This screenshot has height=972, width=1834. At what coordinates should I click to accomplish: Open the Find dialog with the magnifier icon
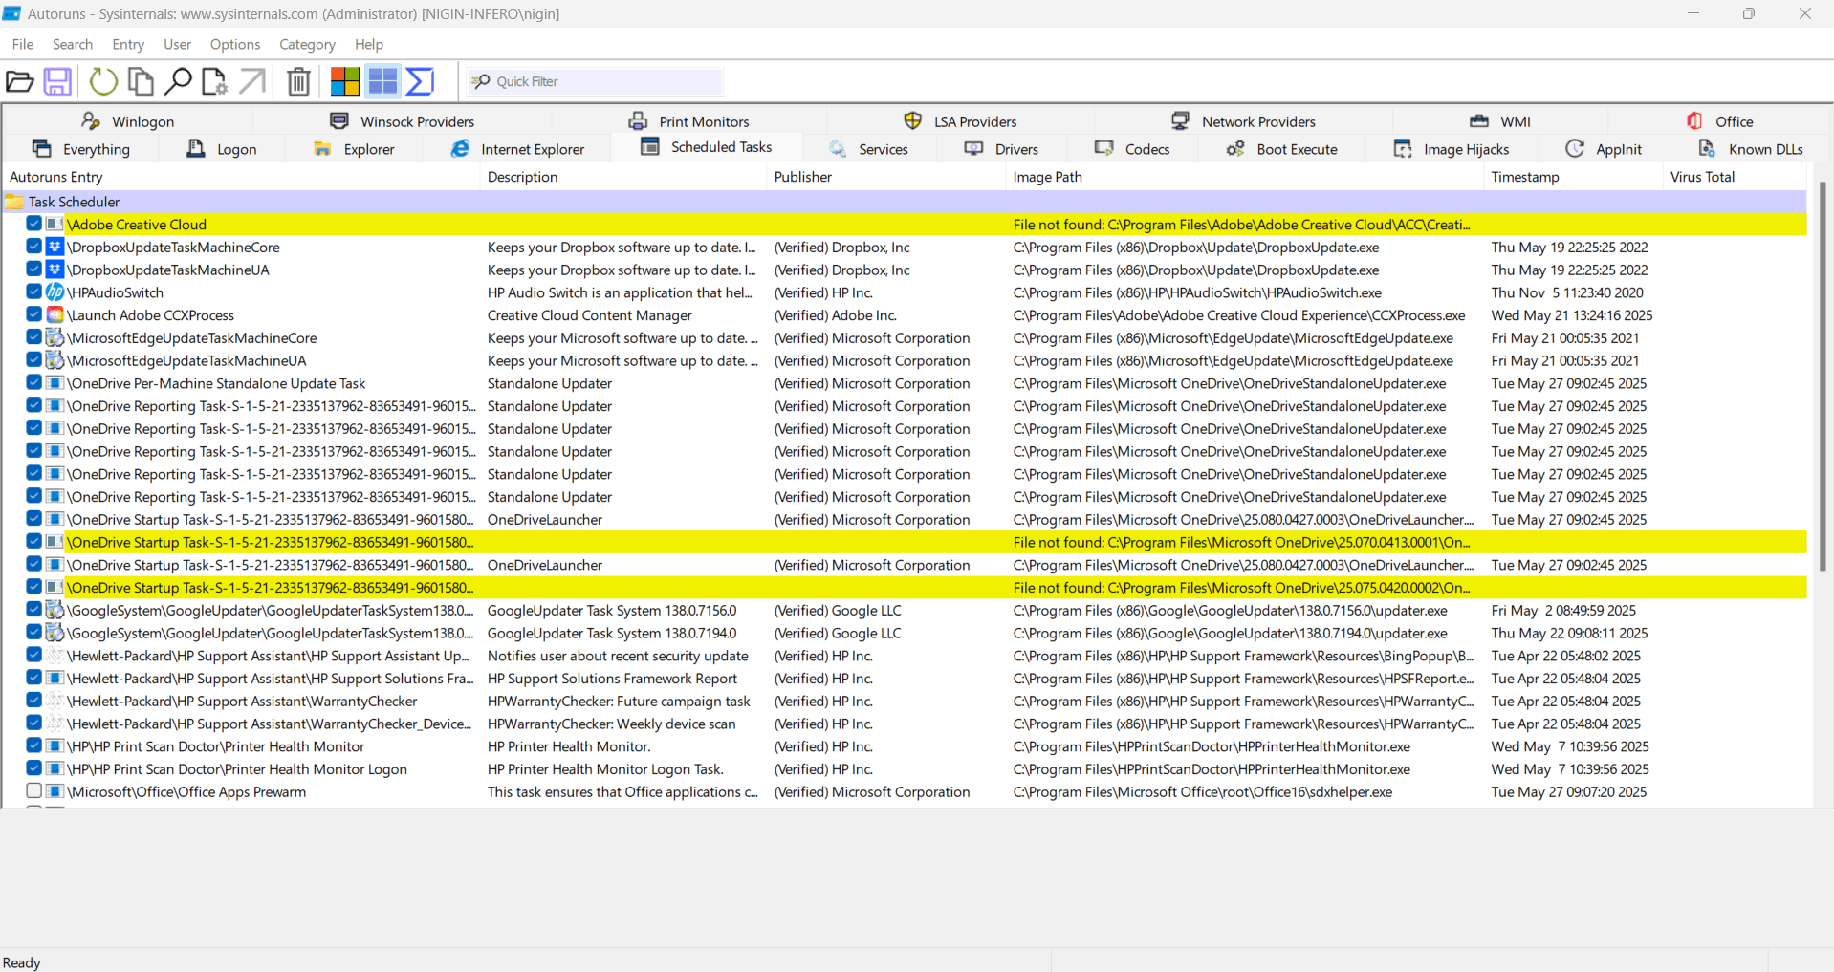pos(178,81)
